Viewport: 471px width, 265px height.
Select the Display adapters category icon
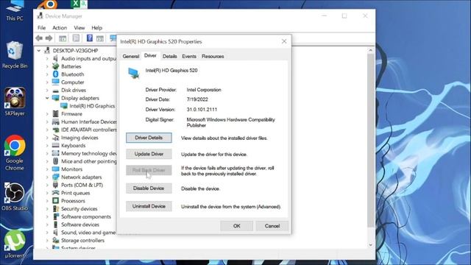click(x=56, y=98)
